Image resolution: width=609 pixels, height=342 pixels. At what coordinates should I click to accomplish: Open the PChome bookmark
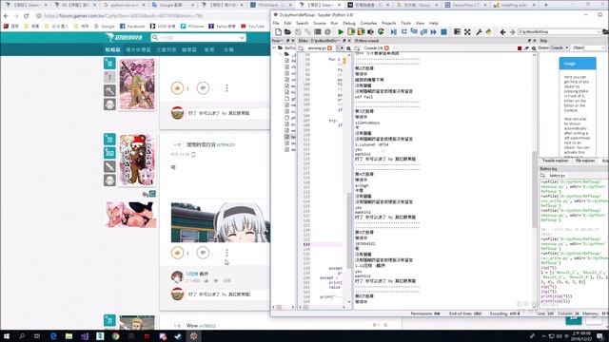pyautogui.click(x=192, y=27)
